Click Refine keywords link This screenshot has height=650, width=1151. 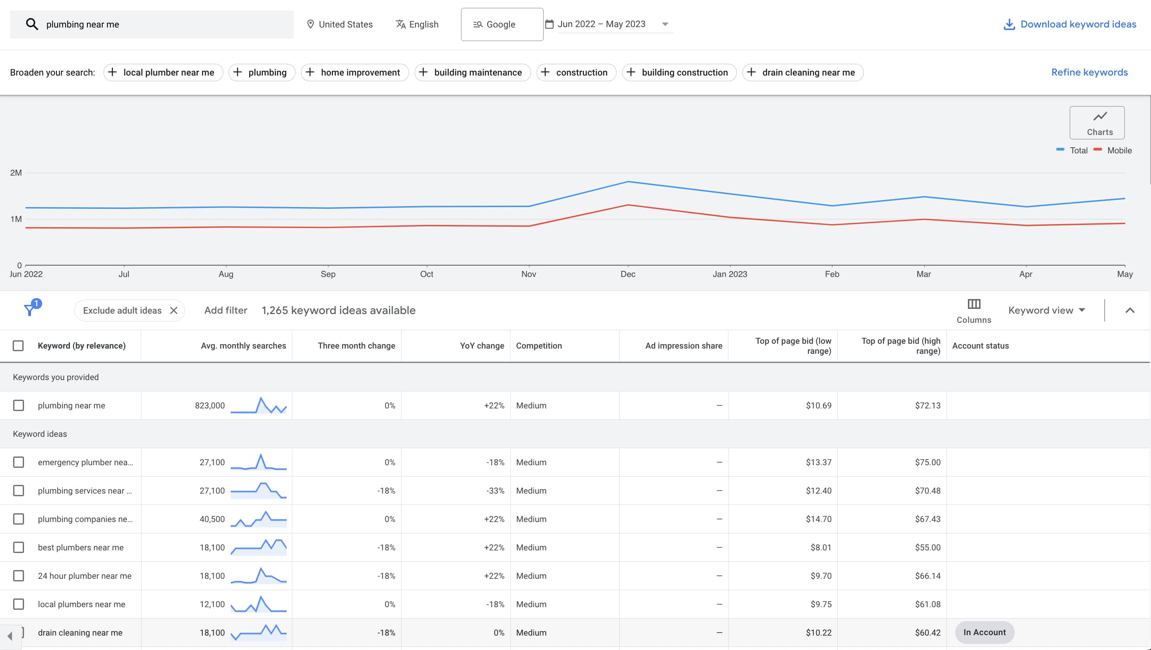pos(1089,72)
